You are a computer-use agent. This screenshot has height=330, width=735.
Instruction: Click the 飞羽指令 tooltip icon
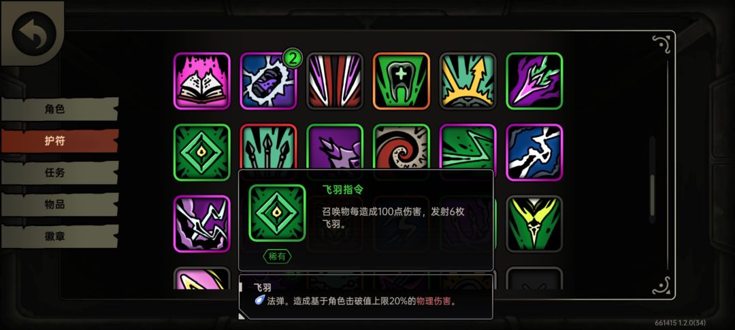click(x=277, y=213)
